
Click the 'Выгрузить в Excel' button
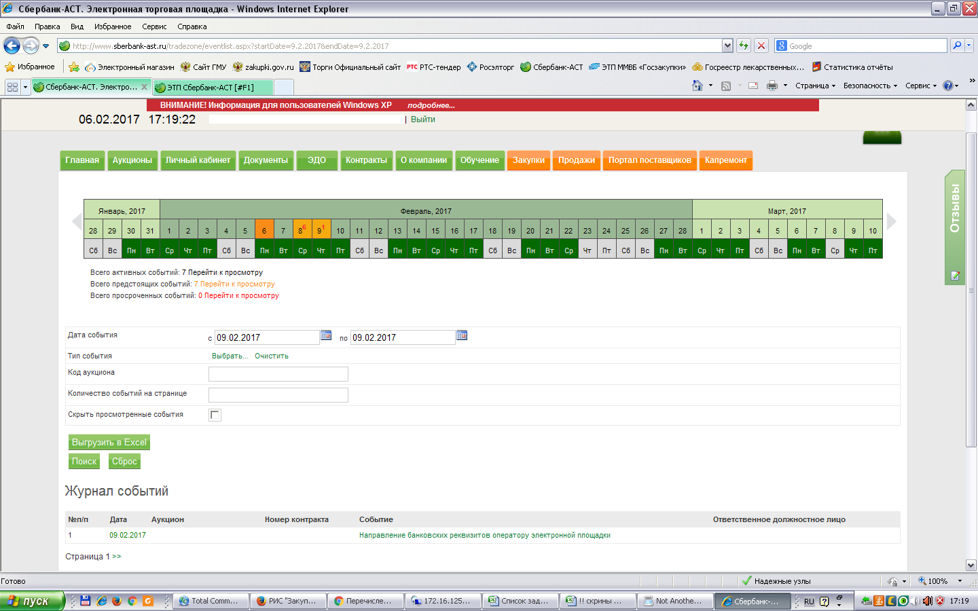click(109, 442)
